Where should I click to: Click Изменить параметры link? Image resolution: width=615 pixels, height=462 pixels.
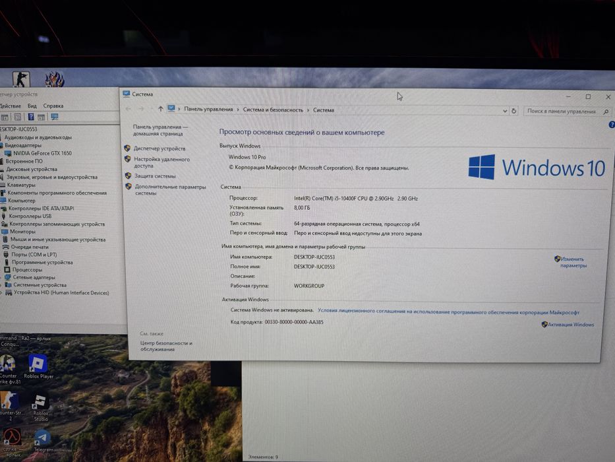(573, 263)
